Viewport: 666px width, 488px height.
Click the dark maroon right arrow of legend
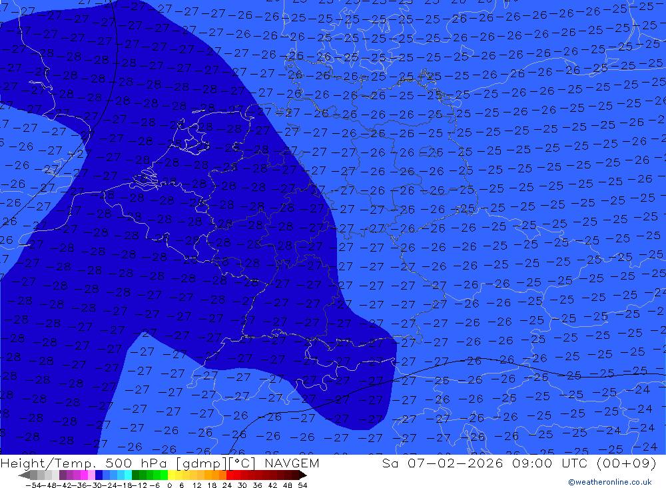point(303,475)
